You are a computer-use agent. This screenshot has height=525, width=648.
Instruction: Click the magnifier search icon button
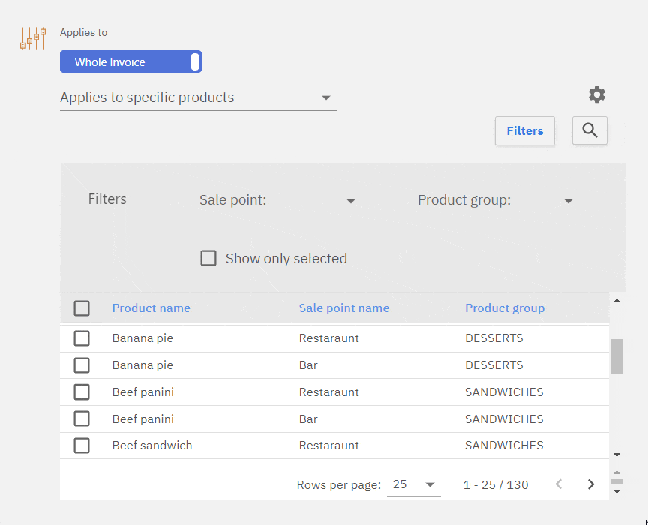pyautogui.click(x=589, y=130)
